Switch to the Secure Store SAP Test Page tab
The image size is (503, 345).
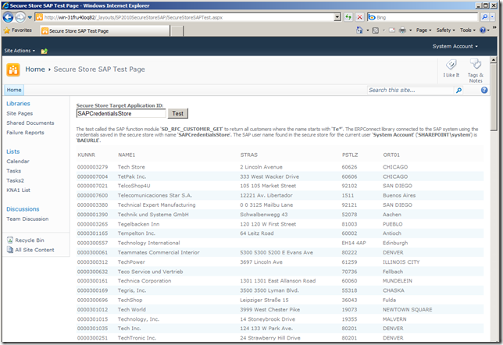tap(77, 30)
